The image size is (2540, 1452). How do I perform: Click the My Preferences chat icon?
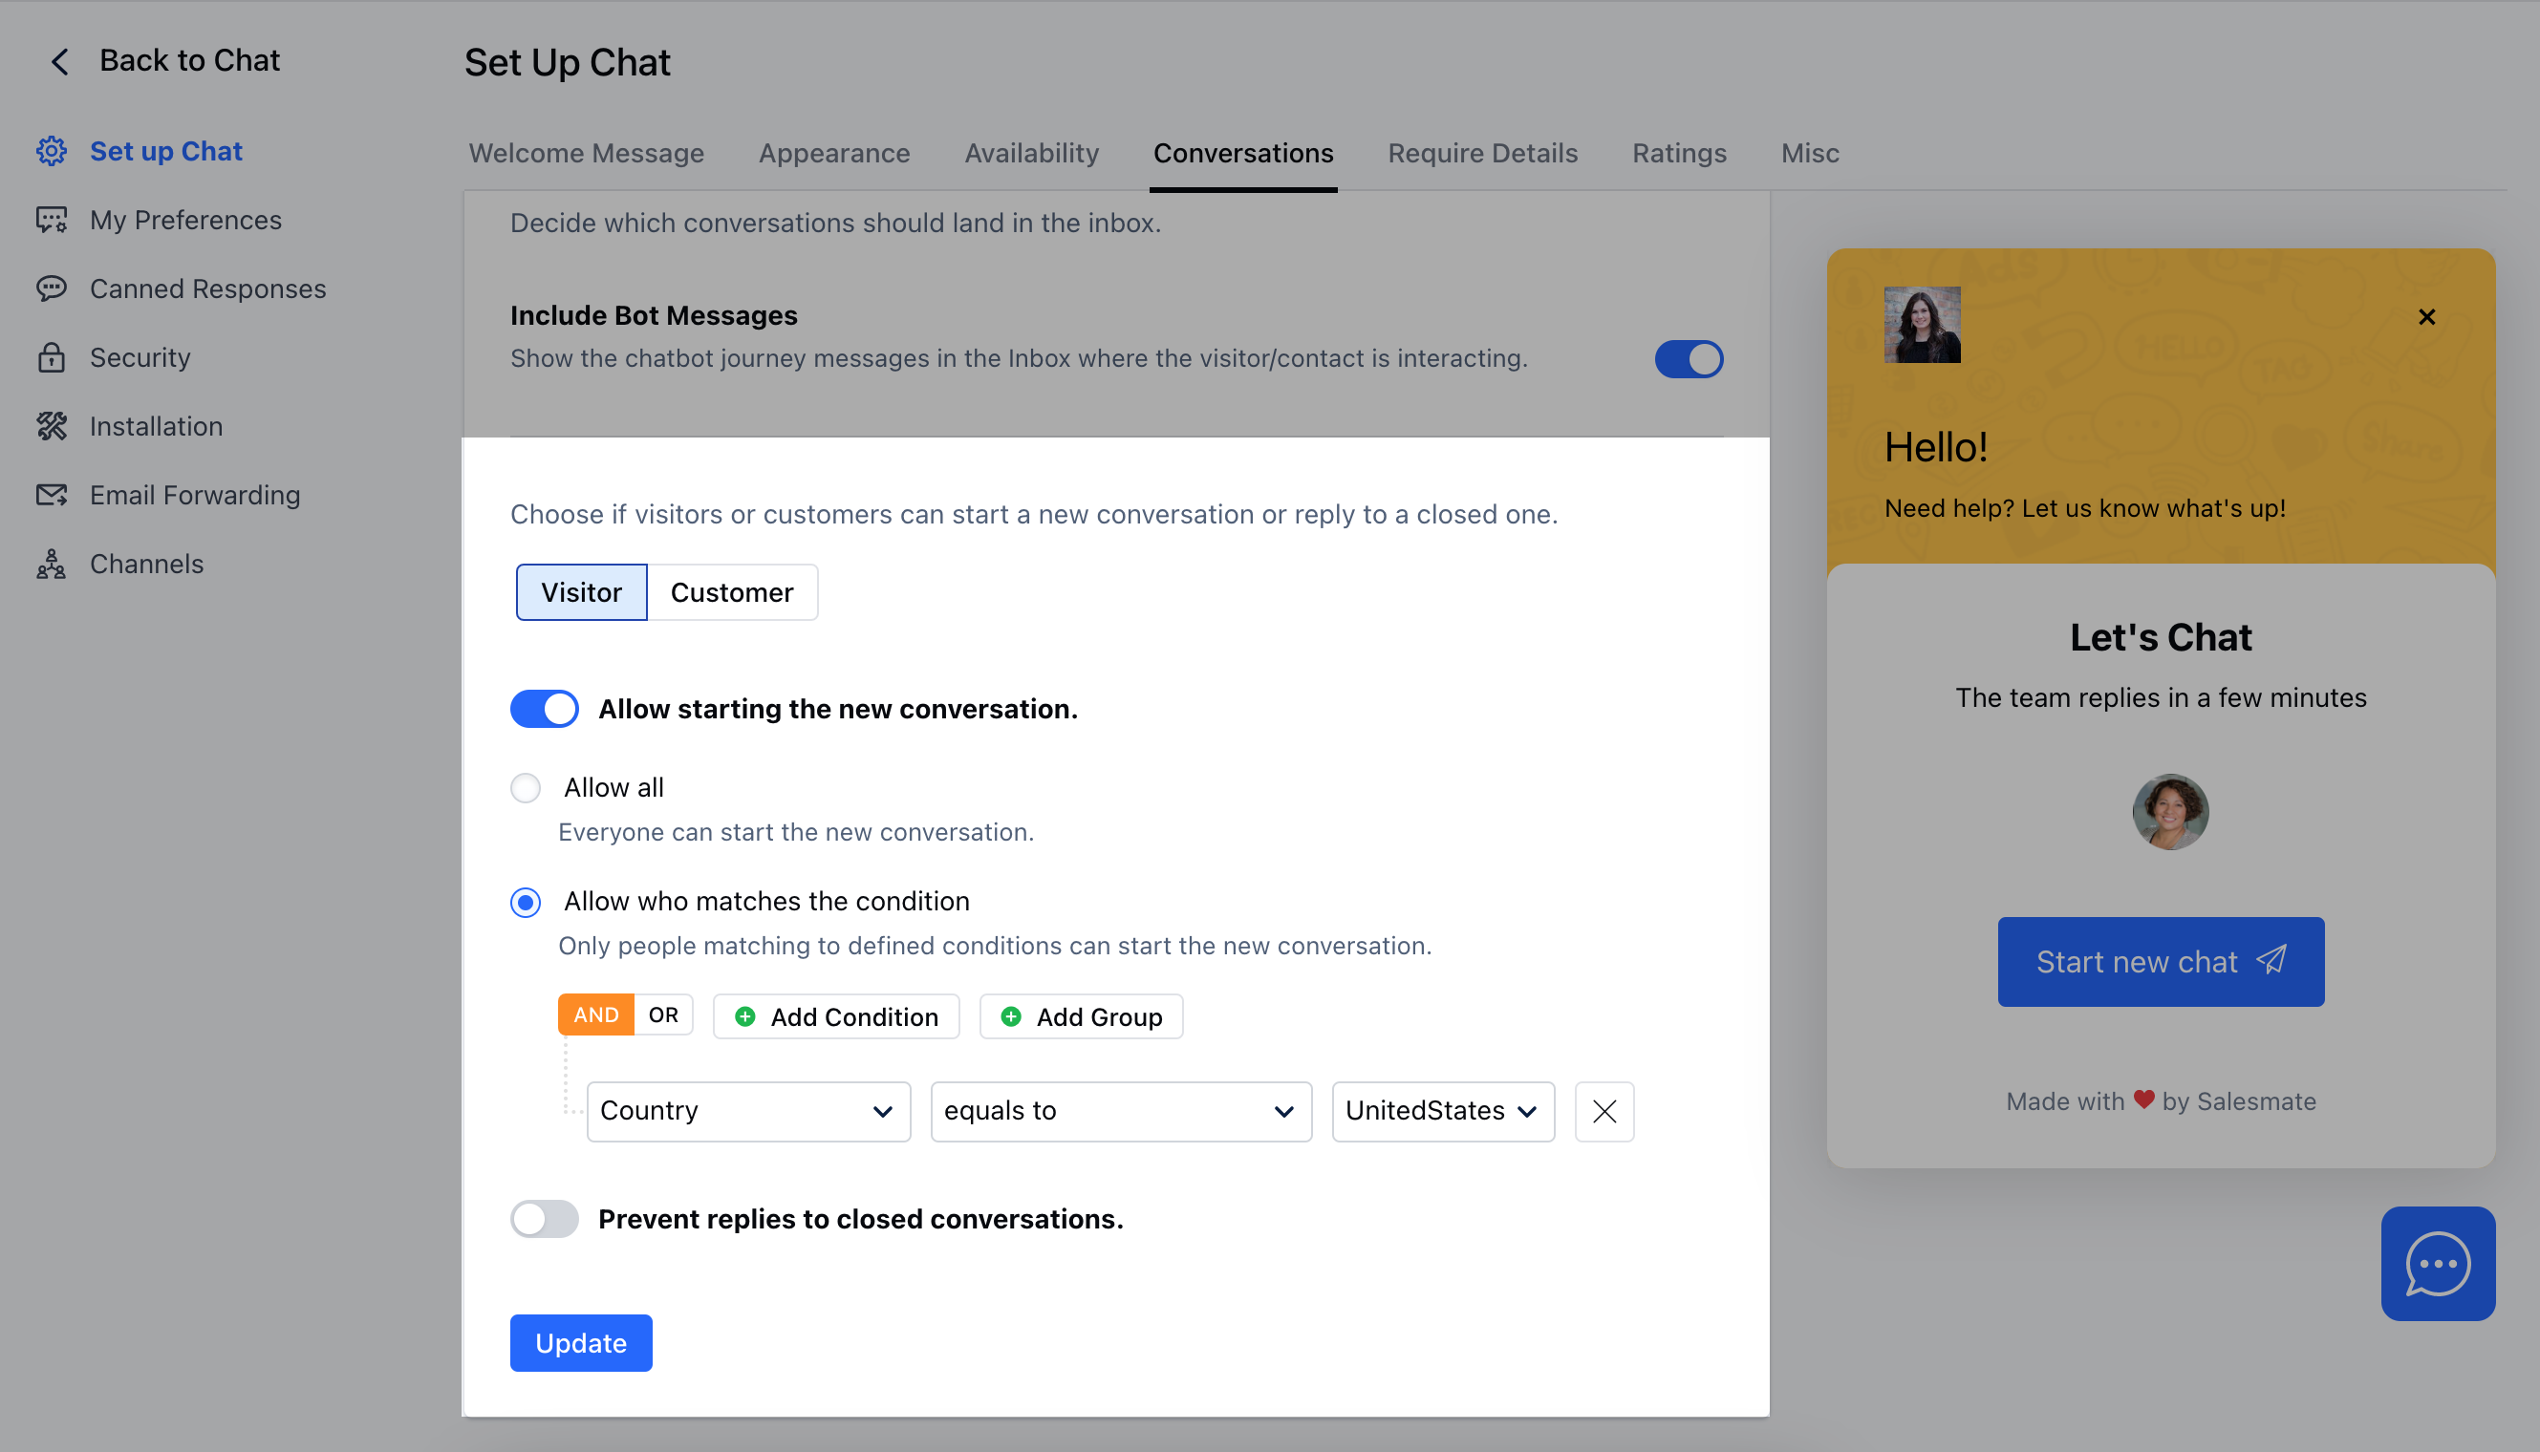click(x=51, y=220)
